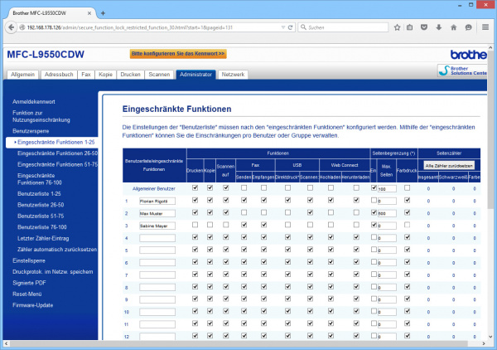This screenshot has height=350, width=497.
Task: Open Anmeldekennwort in the sidebar
Action: pyautogui.click(x=34, y=102)
